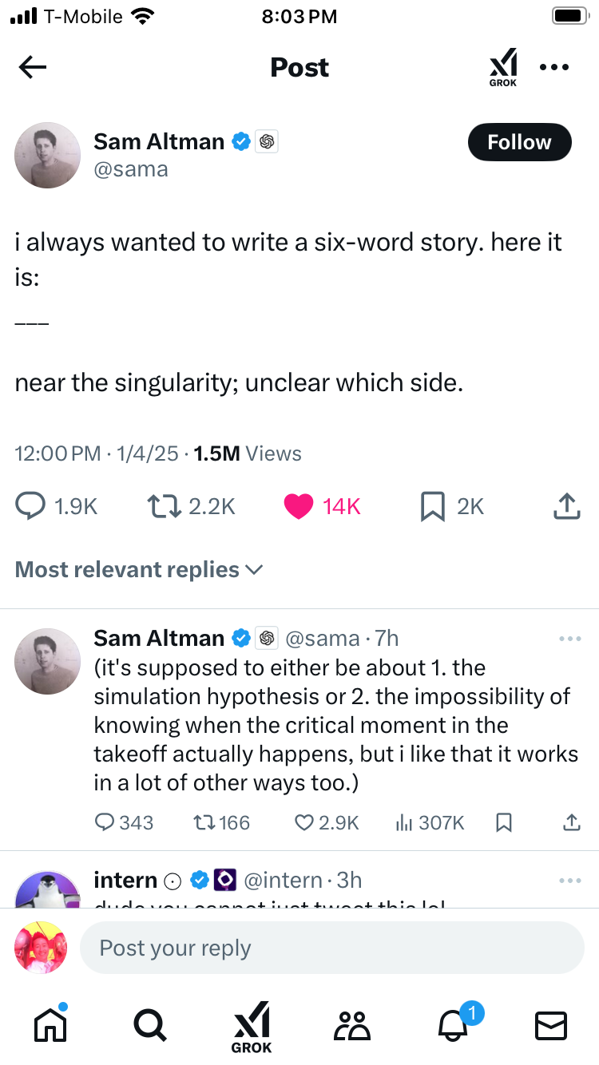Image resolution: width=599 pixels, height=1065 pixels.
Task: Open the Notifications bell
Action: 453,1025
